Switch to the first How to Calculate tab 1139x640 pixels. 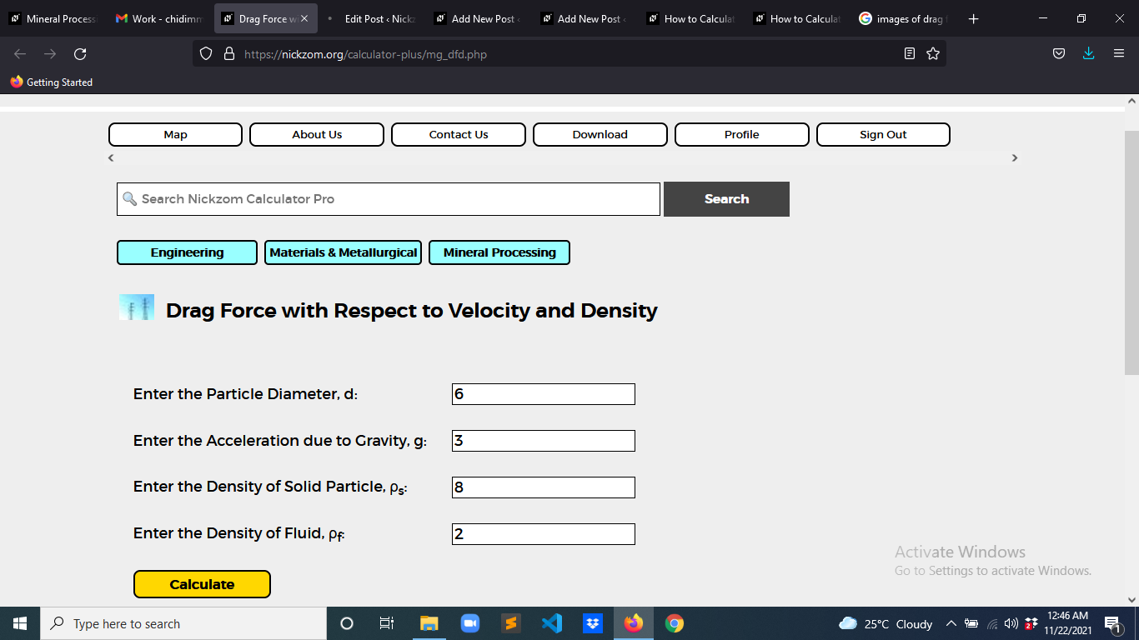tap(690, 18)
